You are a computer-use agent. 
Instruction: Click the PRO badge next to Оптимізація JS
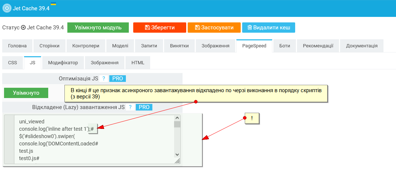(x=117, y=79)
